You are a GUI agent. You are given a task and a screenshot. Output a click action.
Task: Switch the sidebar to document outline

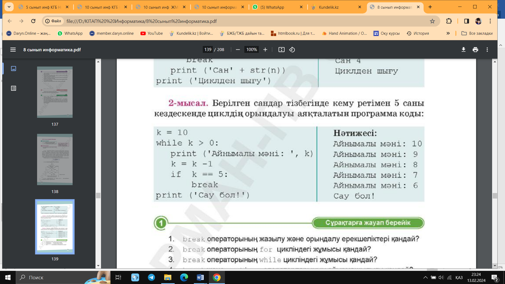(x=13, y=88)
